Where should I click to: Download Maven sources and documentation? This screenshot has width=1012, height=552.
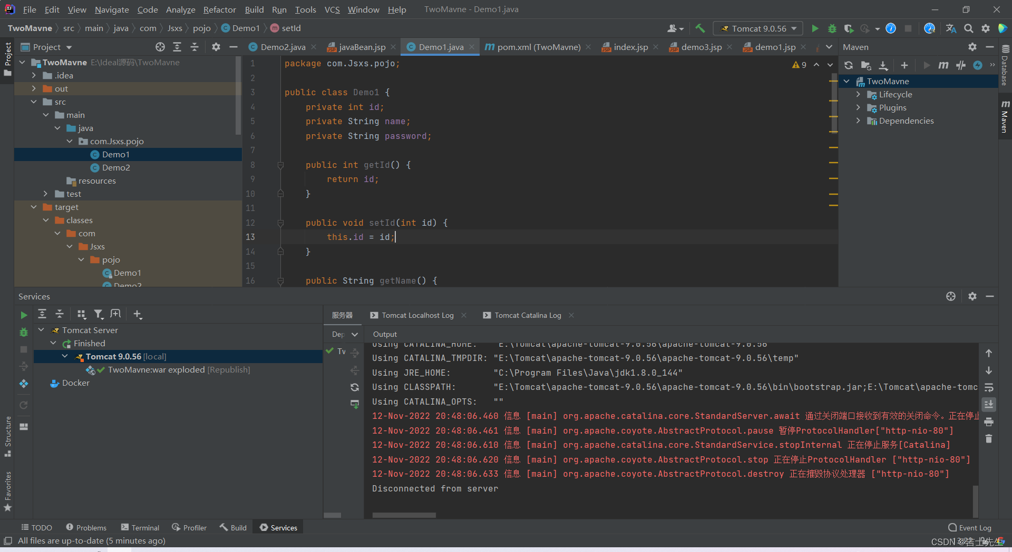pyautogui.click(x=883, y=65)
